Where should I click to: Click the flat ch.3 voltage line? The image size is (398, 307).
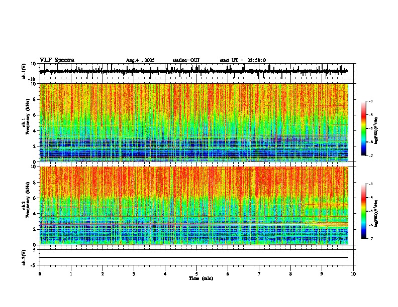(x=194, y=257)
